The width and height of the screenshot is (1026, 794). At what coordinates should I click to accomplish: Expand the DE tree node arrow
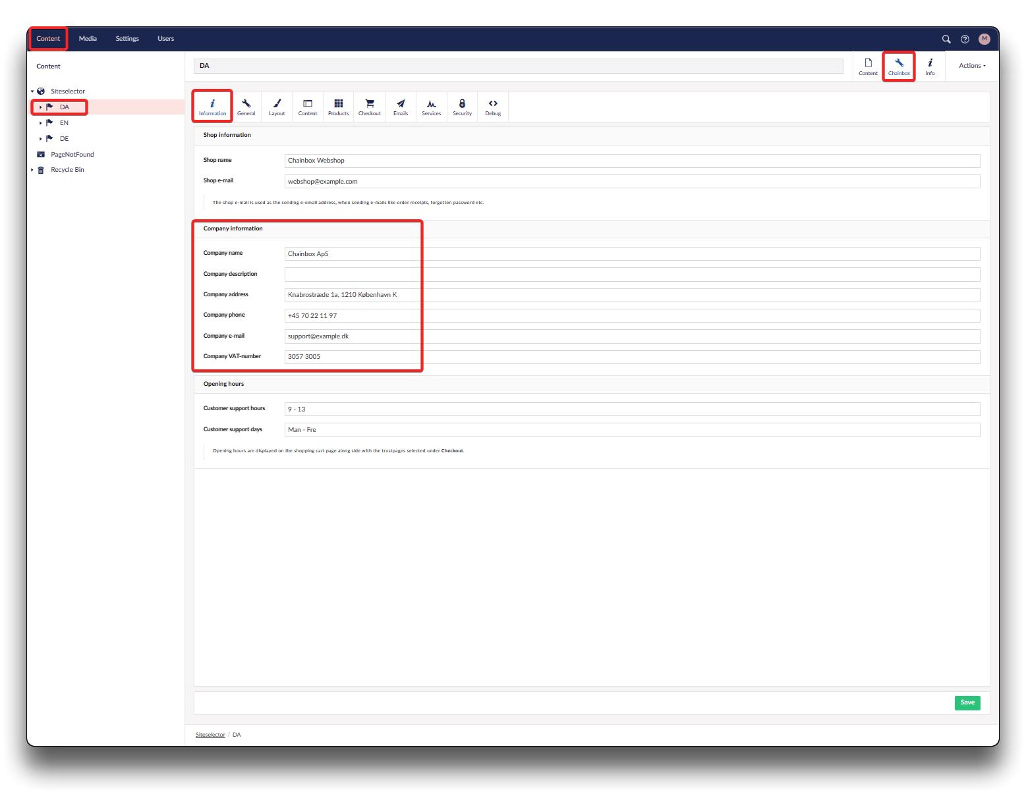pyautogui.click(x=41, y=139)
